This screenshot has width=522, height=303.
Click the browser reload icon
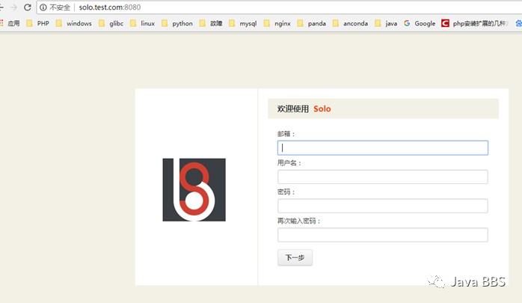(x=28, y=7)
